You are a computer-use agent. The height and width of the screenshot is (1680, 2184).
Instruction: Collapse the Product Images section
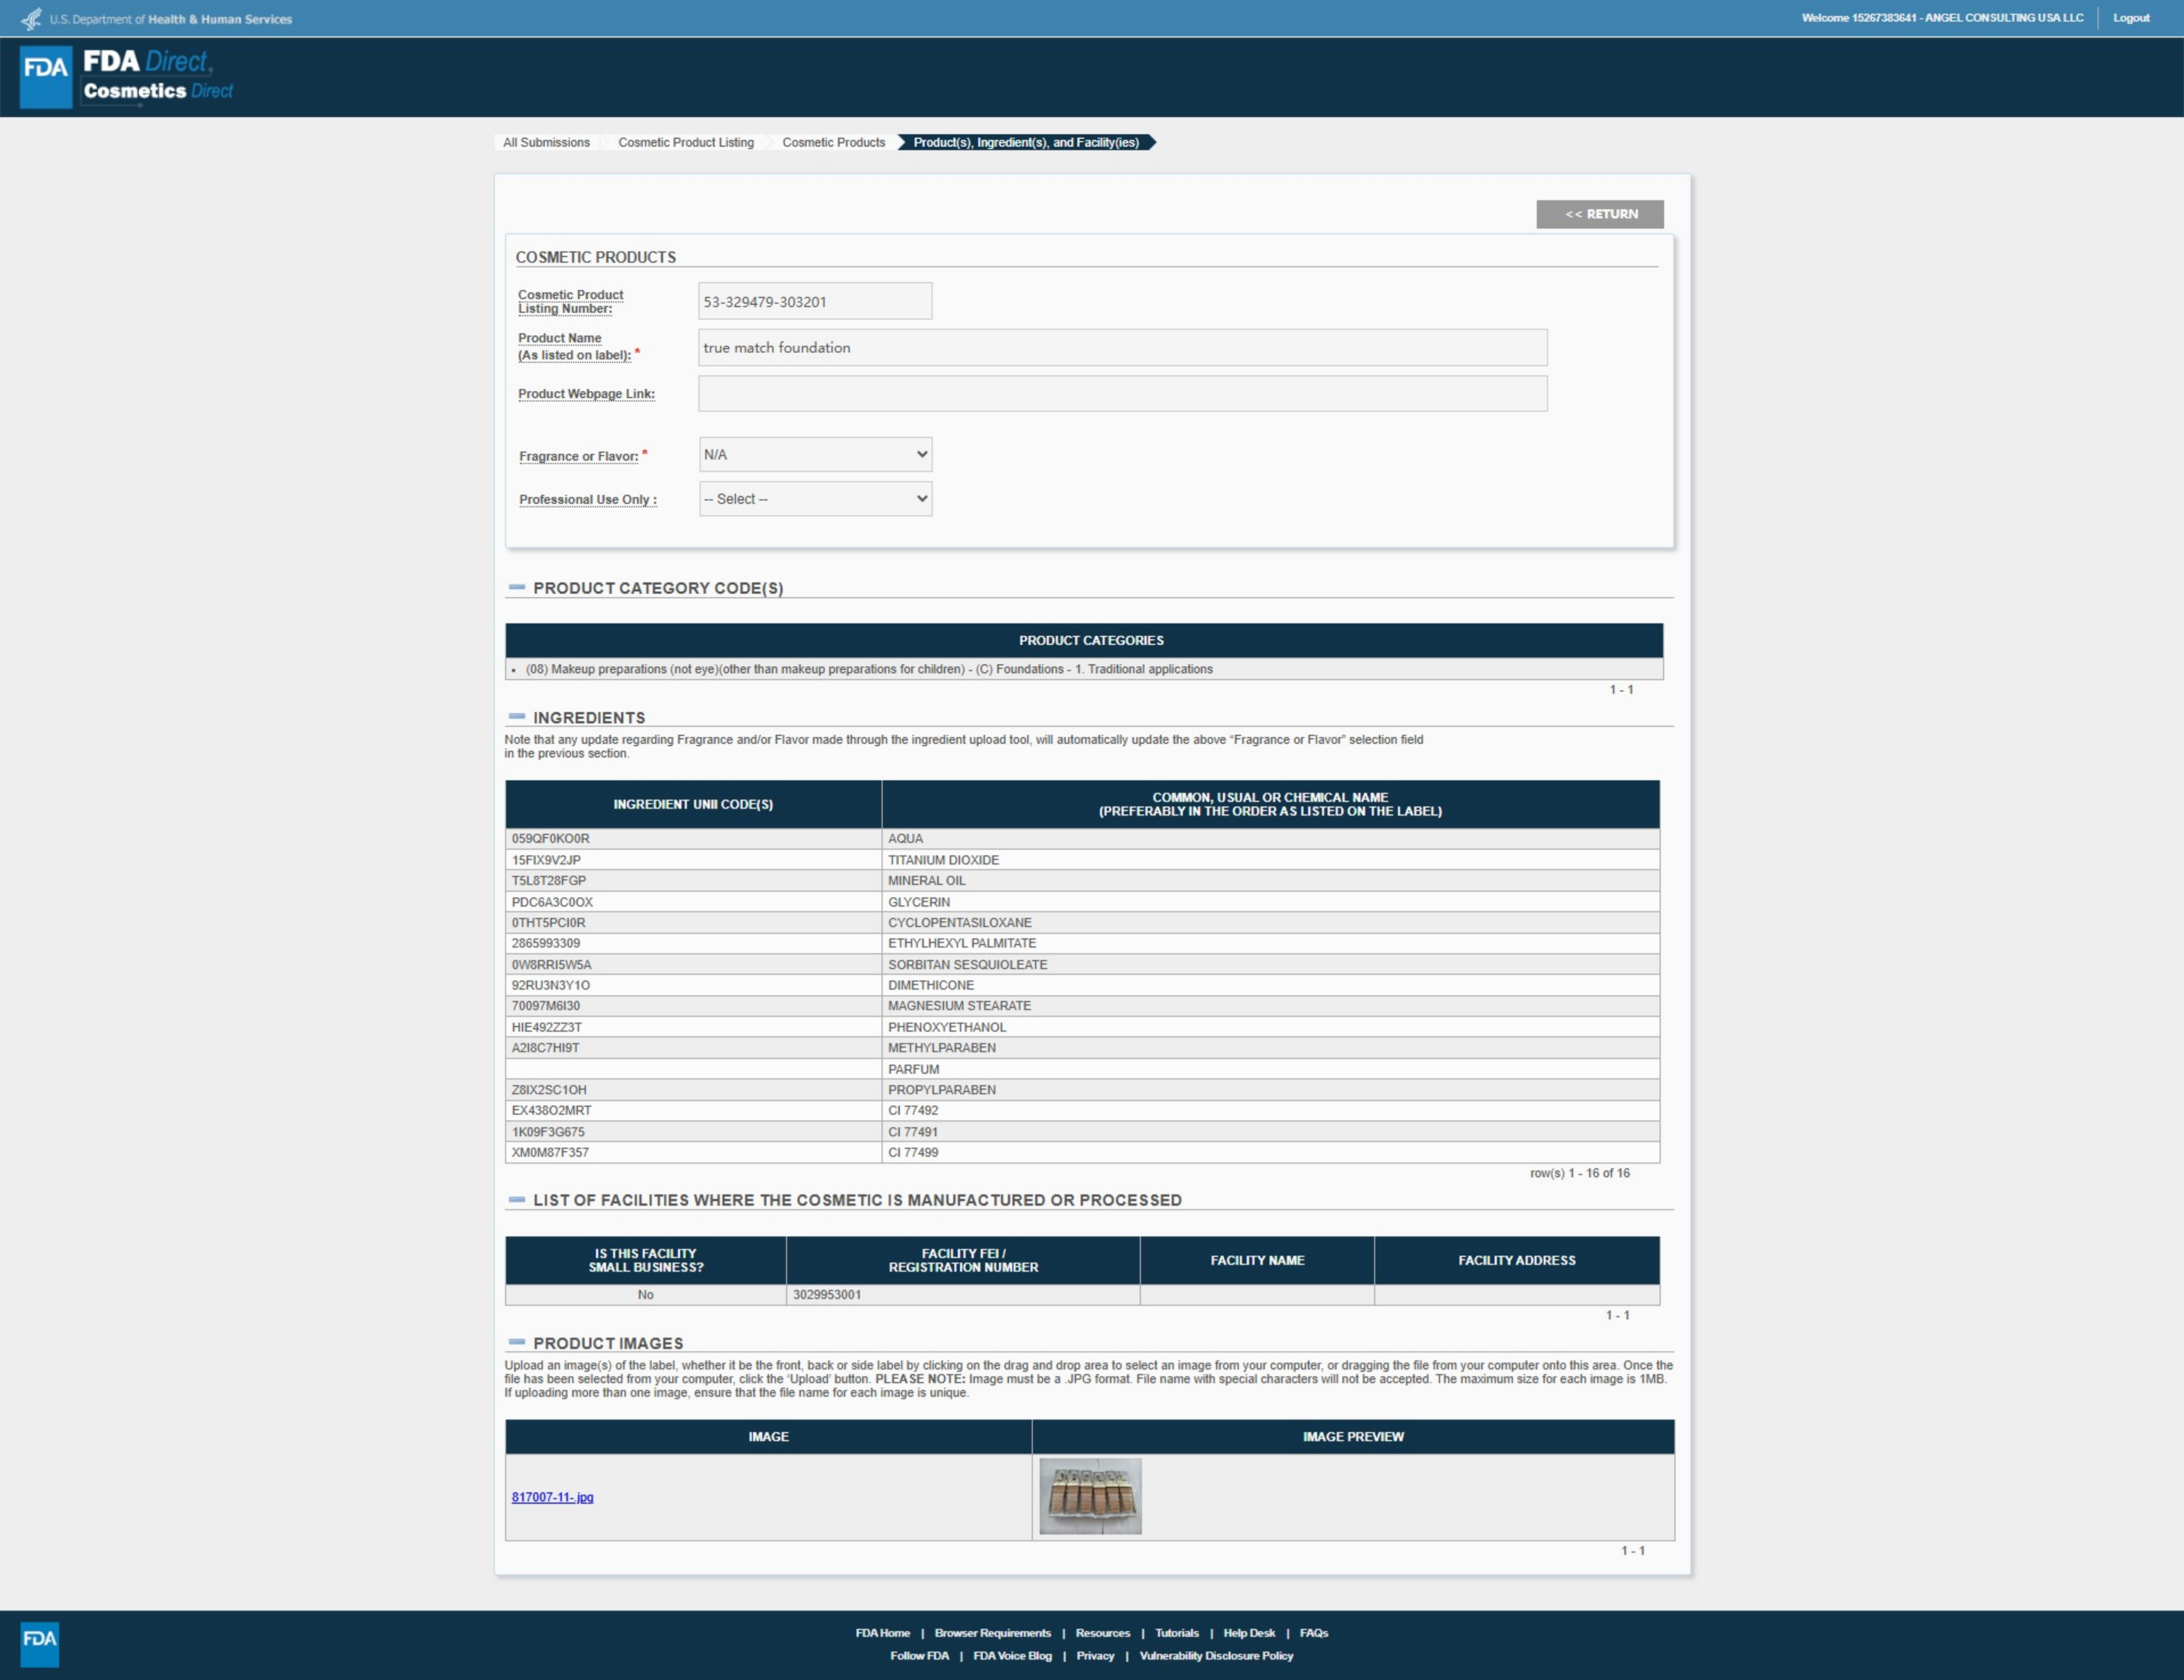pos(517,1343)
